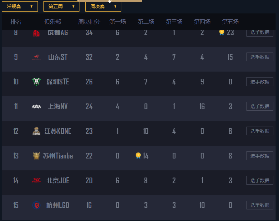Click the 苏州Tianba gold logo
The image size is (279, 221).
37,156
